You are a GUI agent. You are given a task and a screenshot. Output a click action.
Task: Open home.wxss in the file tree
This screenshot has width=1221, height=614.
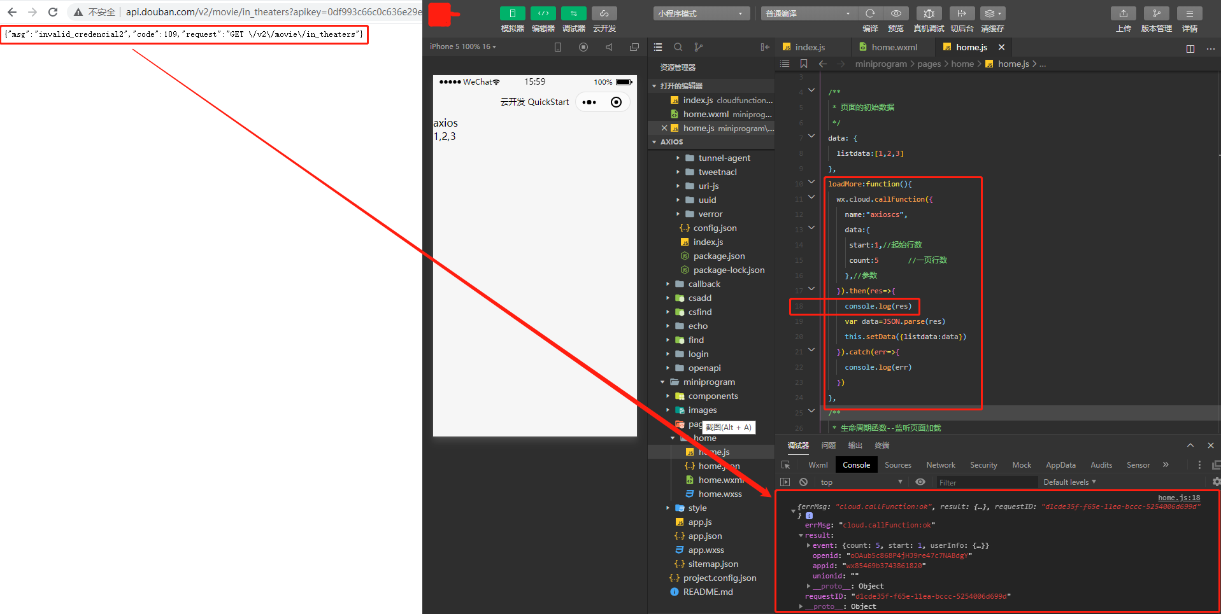[x=720, y=494]
